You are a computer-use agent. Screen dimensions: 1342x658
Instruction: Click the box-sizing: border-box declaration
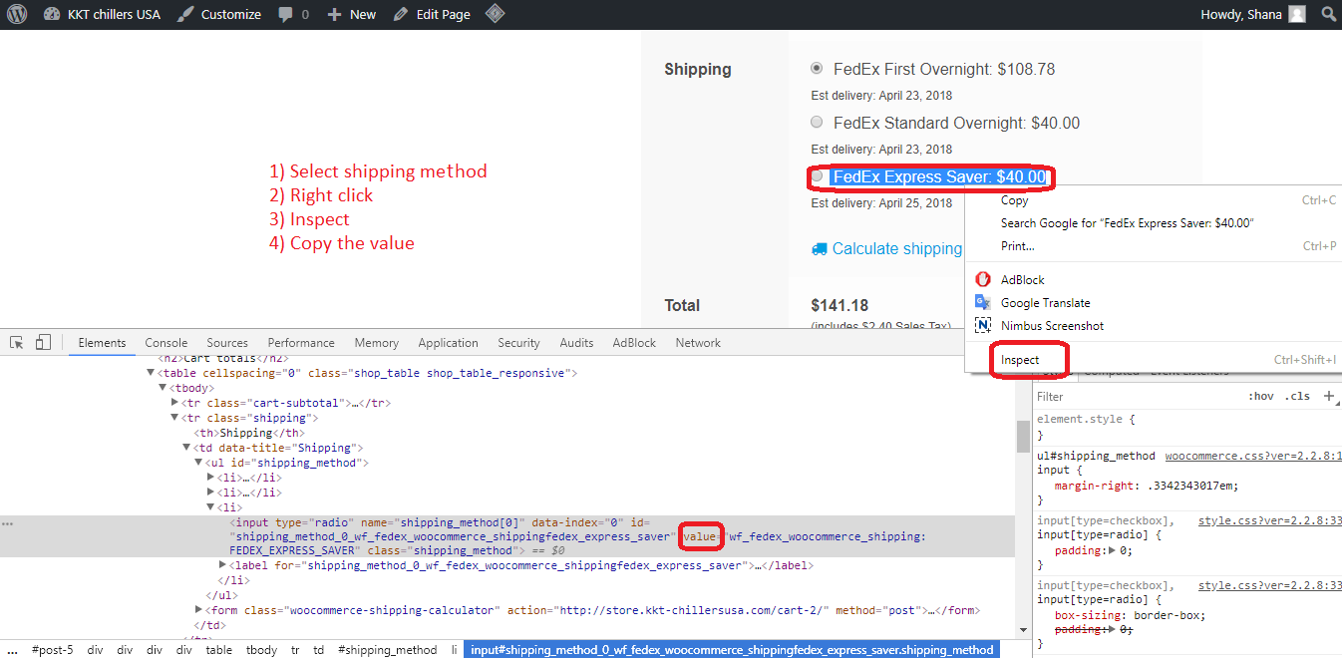[1130, 615]
